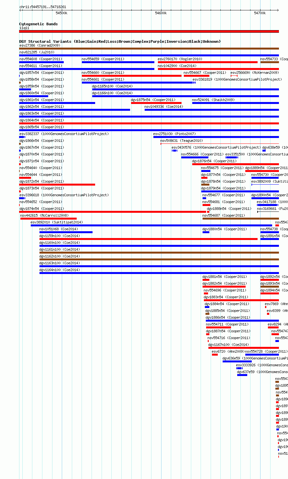
Task: Open esv2566690 (McKernan2009) variant
Action: (x=255, y=73)
